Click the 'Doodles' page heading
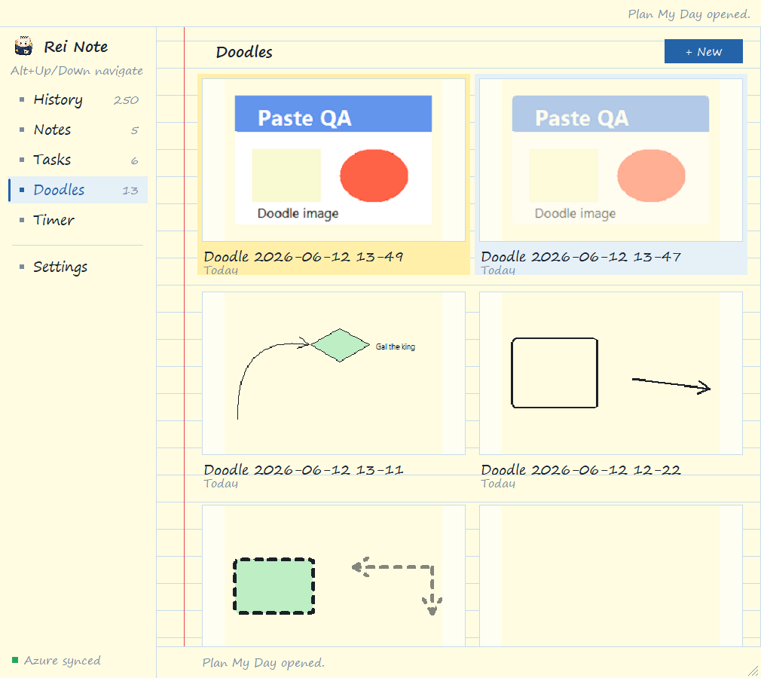 pos(244,52)
